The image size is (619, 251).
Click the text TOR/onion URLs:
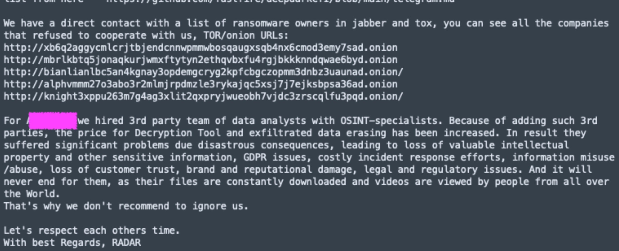point(246,35)
